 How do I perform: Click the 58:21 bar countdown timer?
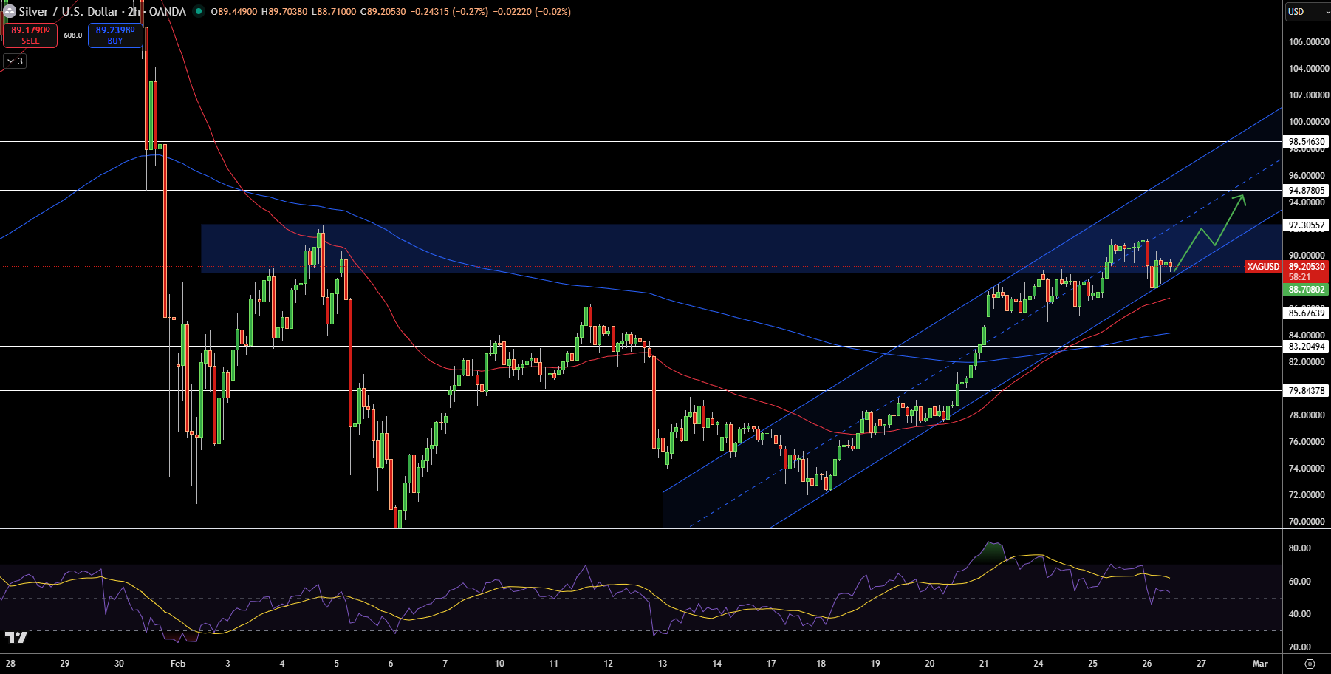(1300, 277)
